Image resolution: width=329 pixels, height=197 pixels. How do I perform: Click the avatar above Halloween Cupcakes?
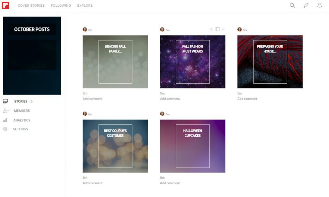[162, 114]
